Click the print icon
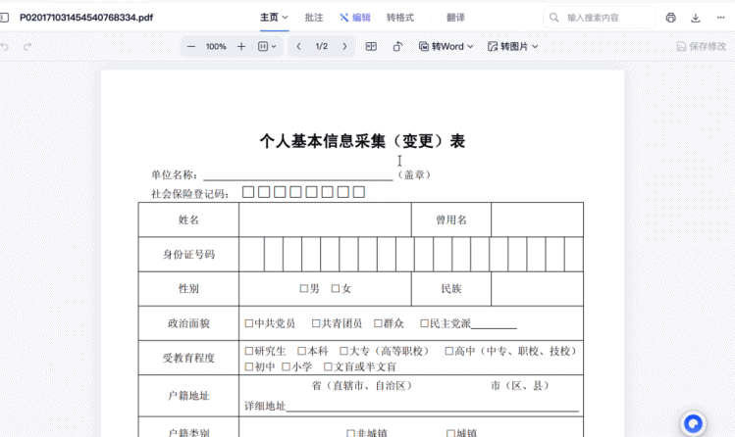Image resolution: width=735 pixels, height=437 pixels. click(x=671, y=18)
